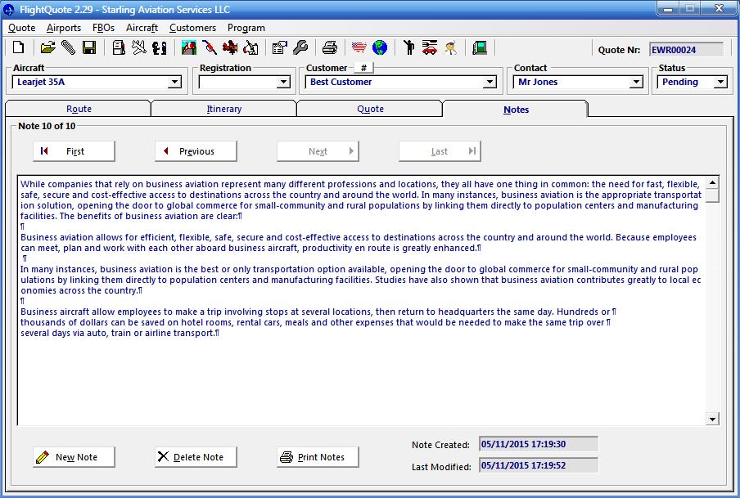Click the USA flag map icon
Image resolution: width=740 pixels, height=498 pixels.
click(x=359, y=48)
